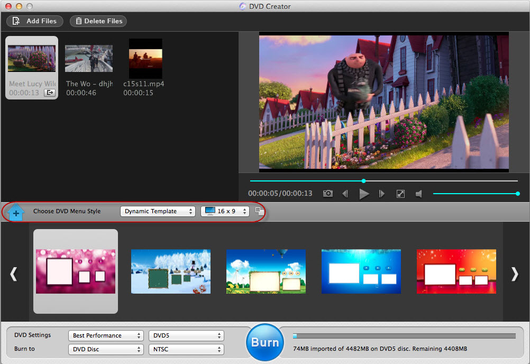Change the DVD5 disc type dropdown
Screen dimensions: 530x364
186,335
